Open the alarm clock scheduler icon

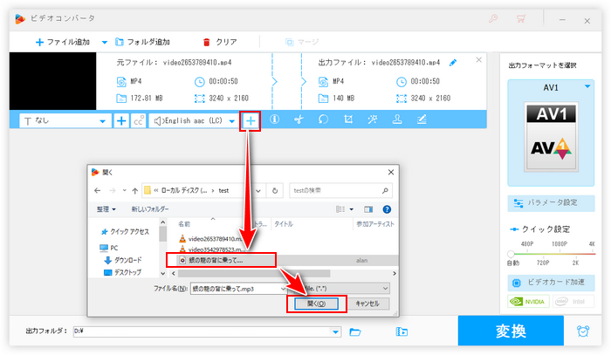coord(583,331)
